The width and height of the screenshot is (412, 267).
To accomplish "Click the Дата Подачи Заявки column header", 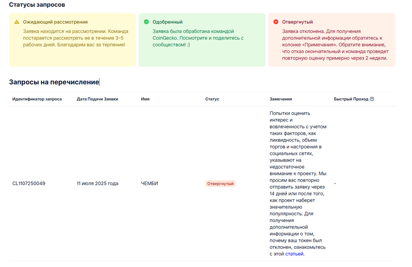I will [x=97, y=99].
